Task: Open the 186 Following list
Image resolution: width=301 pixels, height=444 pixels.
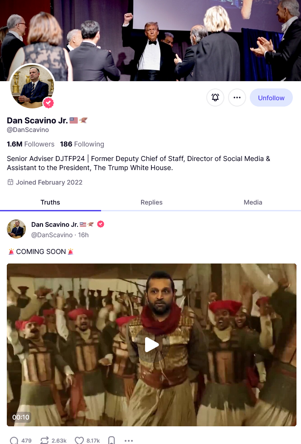Action: coord(82,144)
